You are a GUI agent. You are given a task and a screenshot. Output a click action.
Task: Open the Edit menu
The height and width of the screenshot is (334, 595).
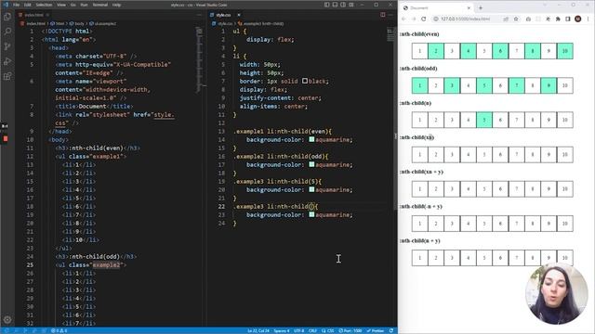point(28,5)
